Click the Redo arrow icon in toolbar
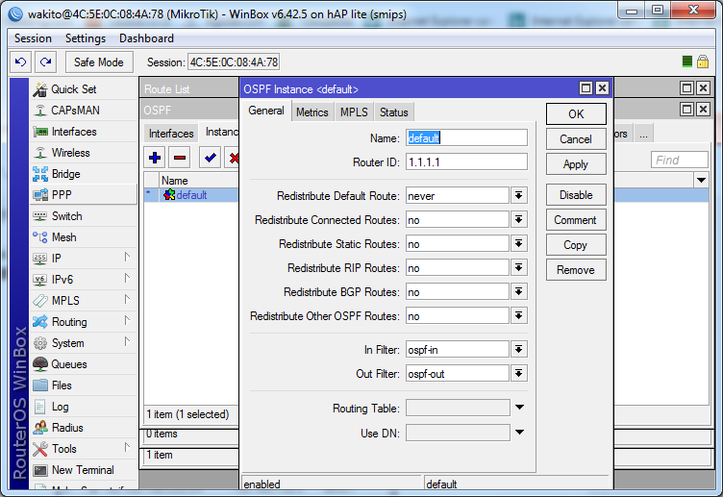Image resolution: width=723 pixels, height=497 pixels. (x=45, y=62)
